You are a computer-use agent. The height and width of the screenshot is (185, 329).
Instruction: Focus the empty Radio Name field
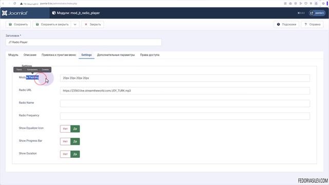[x=185, y=103]
